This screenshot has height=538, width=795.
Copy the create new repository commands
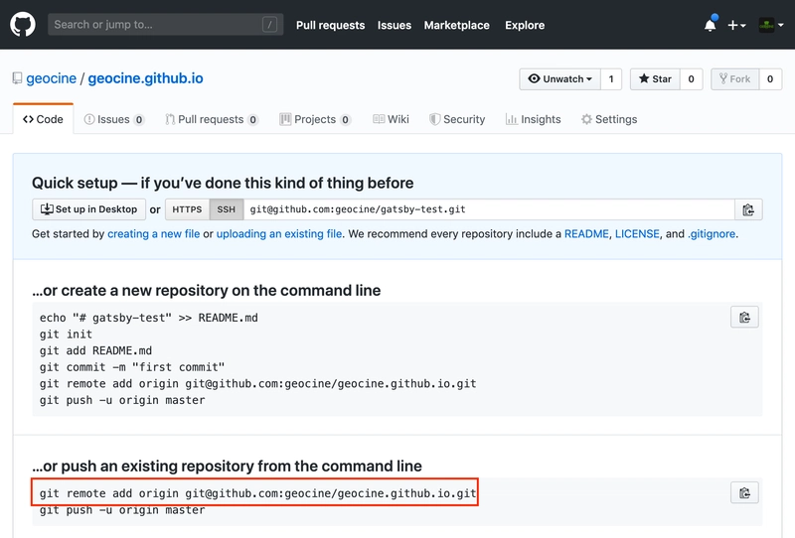[744, 318]
